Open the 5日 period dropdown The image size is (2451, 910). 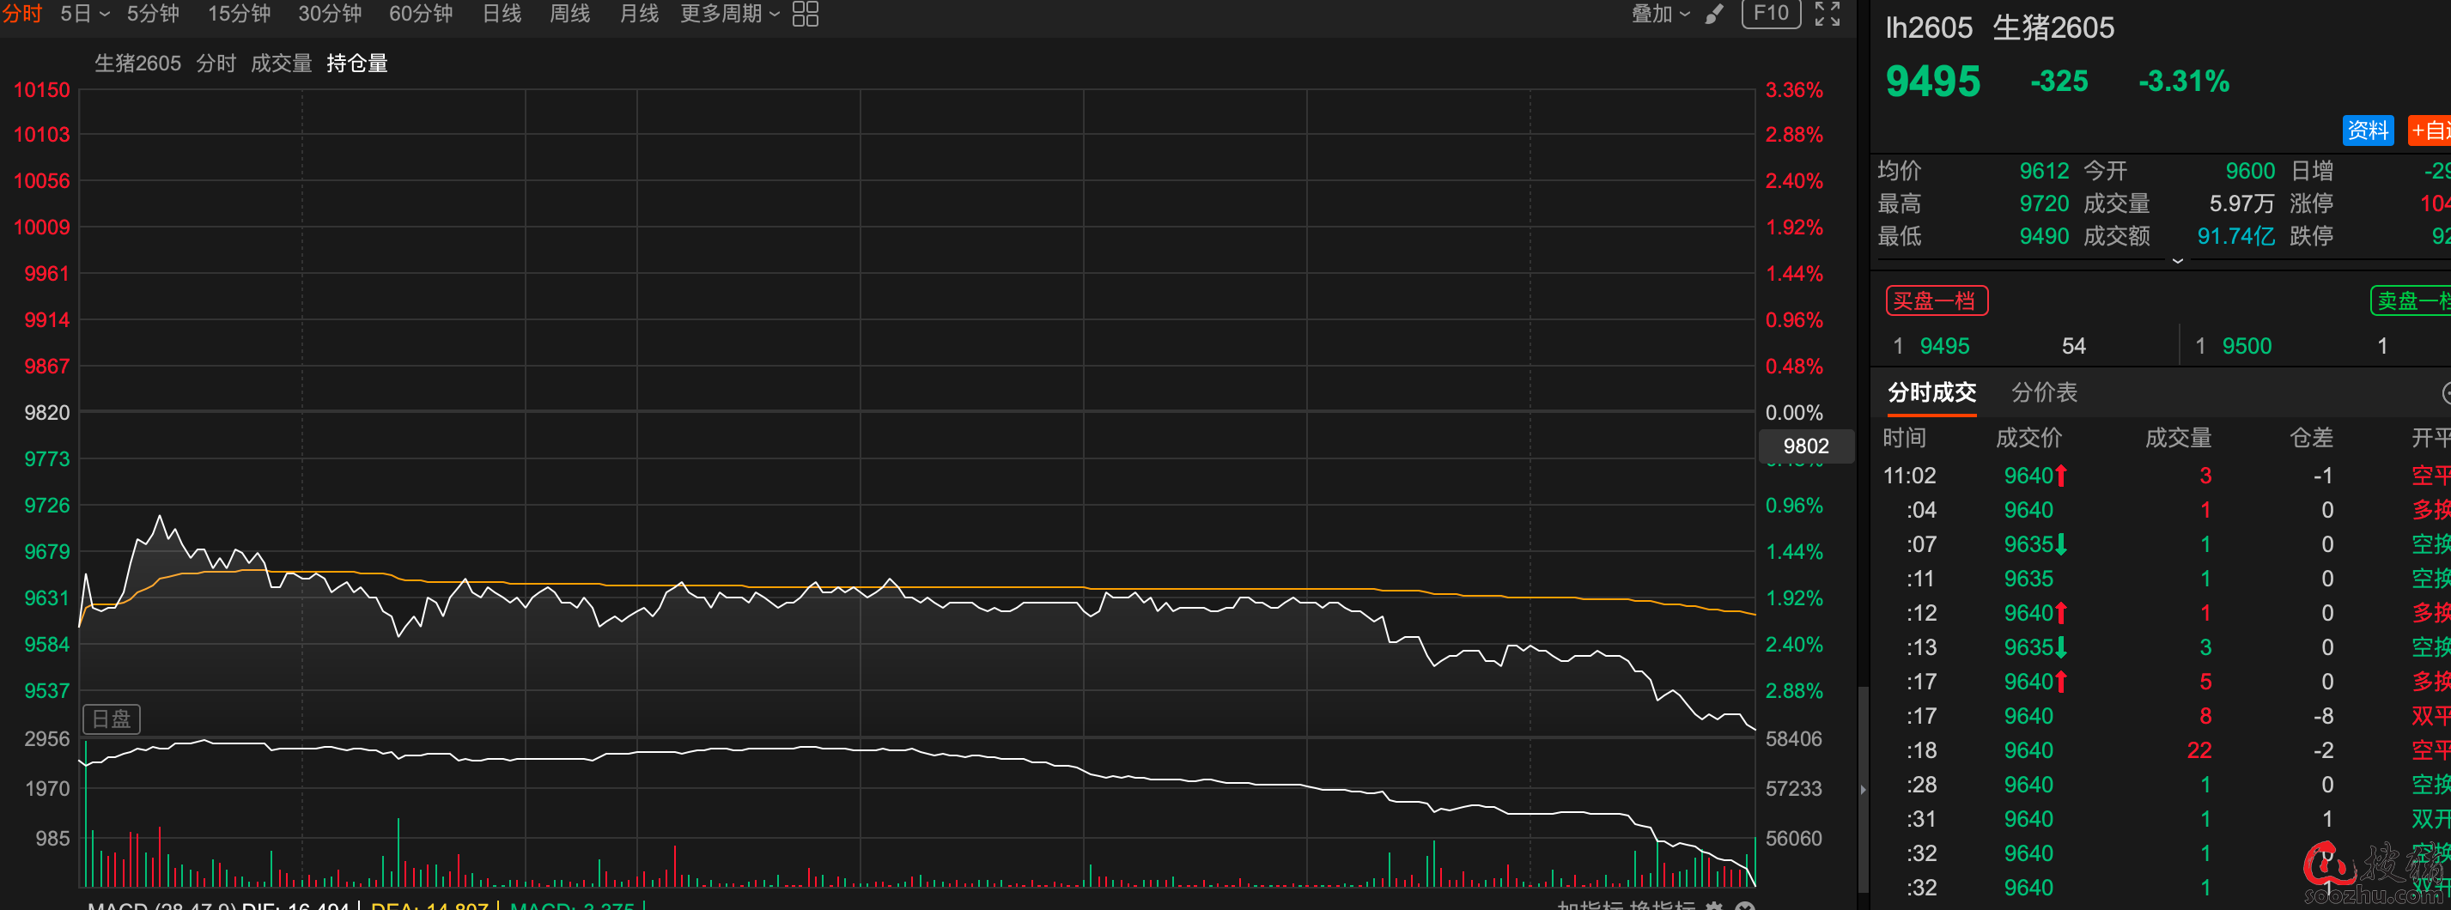coord(85,14)
